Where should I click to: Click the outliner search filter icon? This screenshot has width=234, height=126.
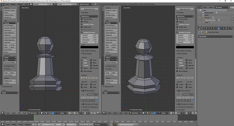[x=232, y=7]
